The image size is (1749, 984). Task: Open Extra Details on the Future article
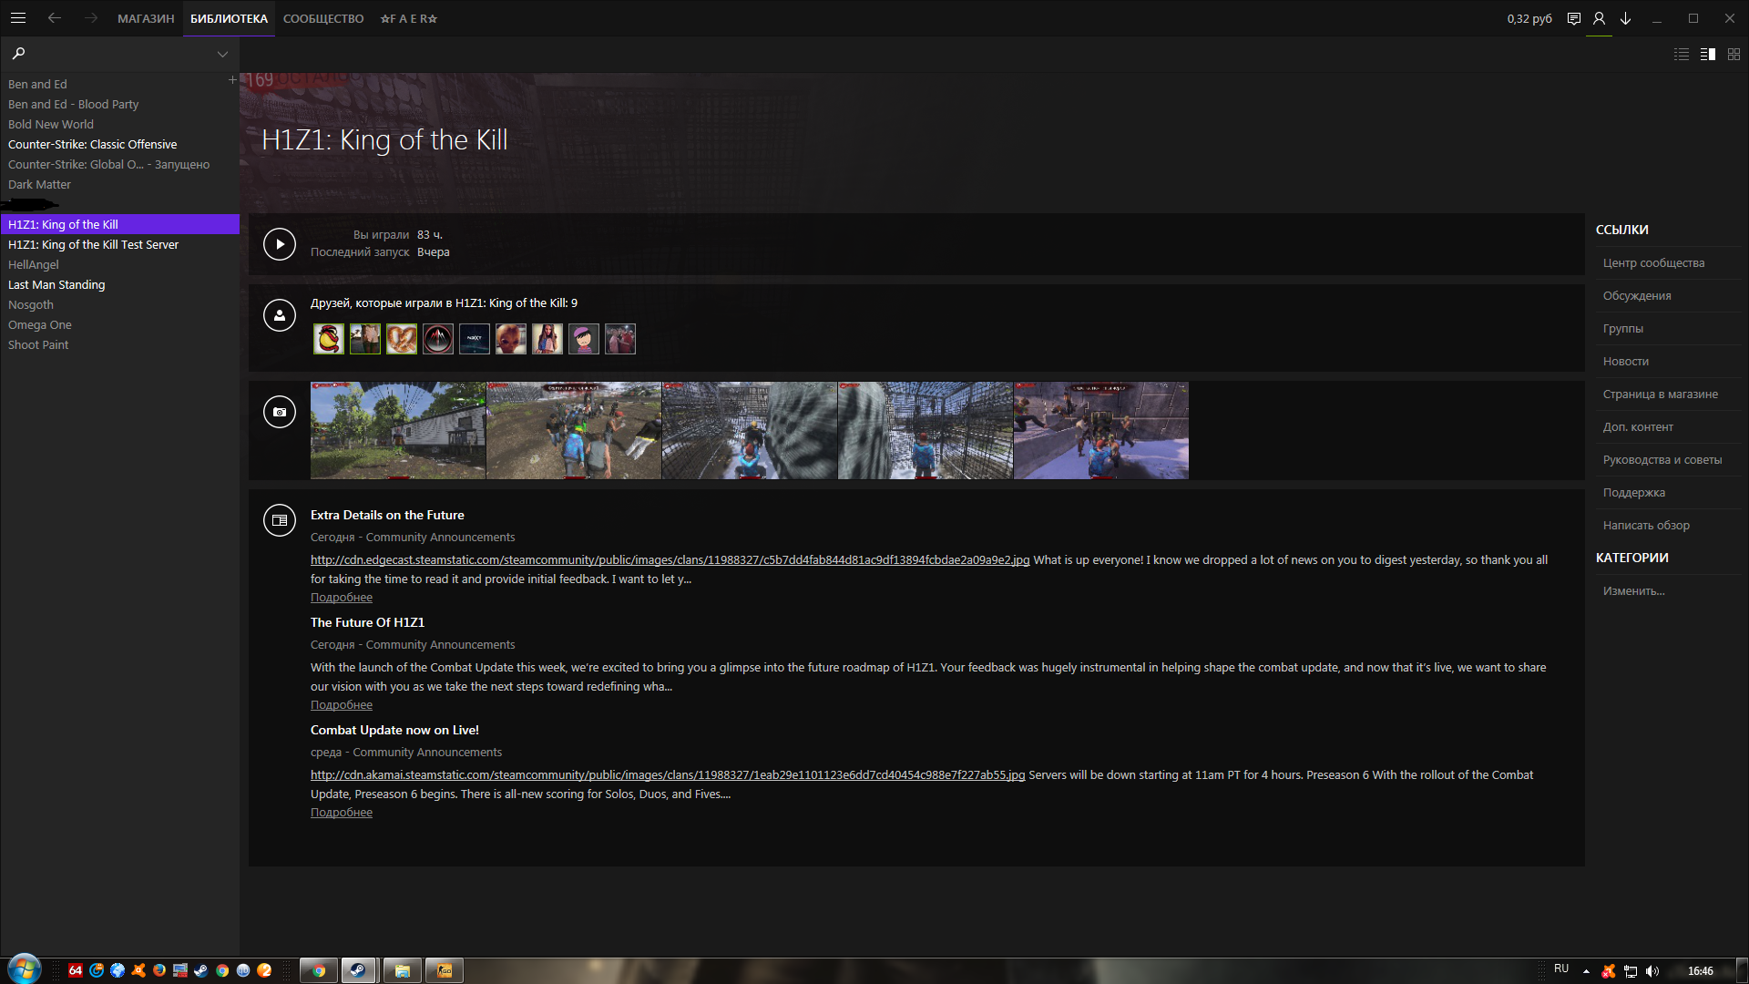[387, 515]
